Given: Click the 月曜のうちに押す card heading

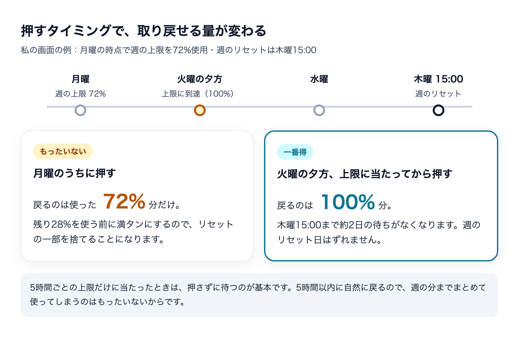Looking at the screenshot, I should click(75, 173).
